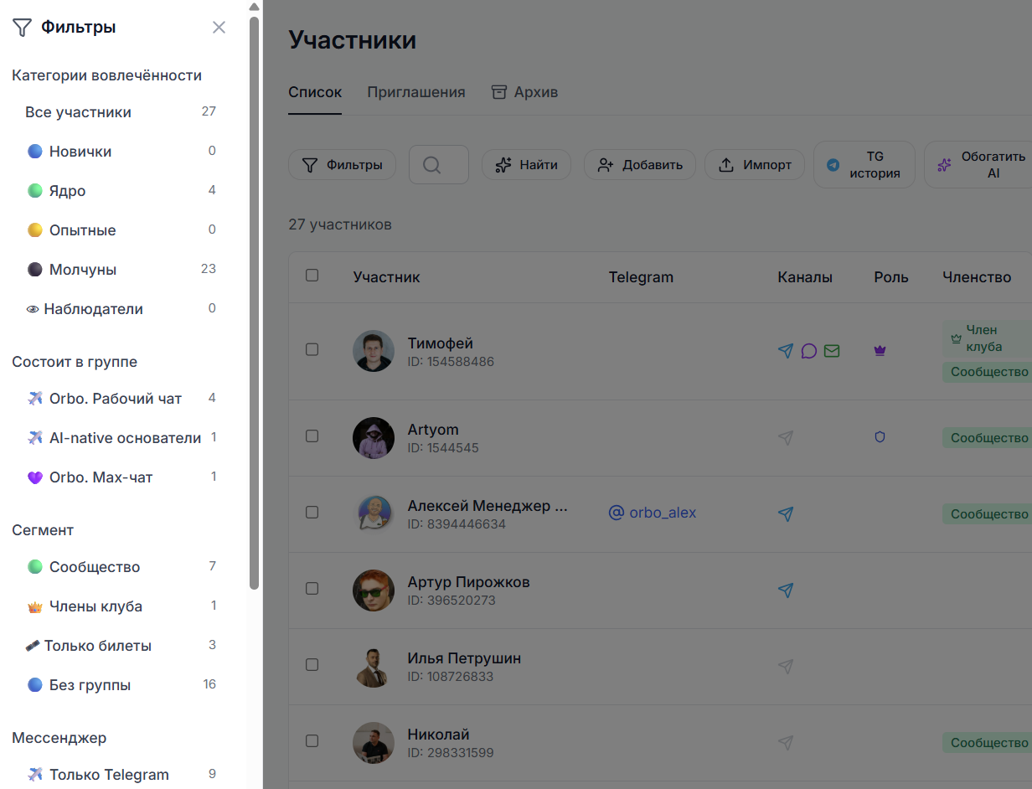
Task: Select the Только Telegram messenger filter
Action: click(x=121, y=775)
